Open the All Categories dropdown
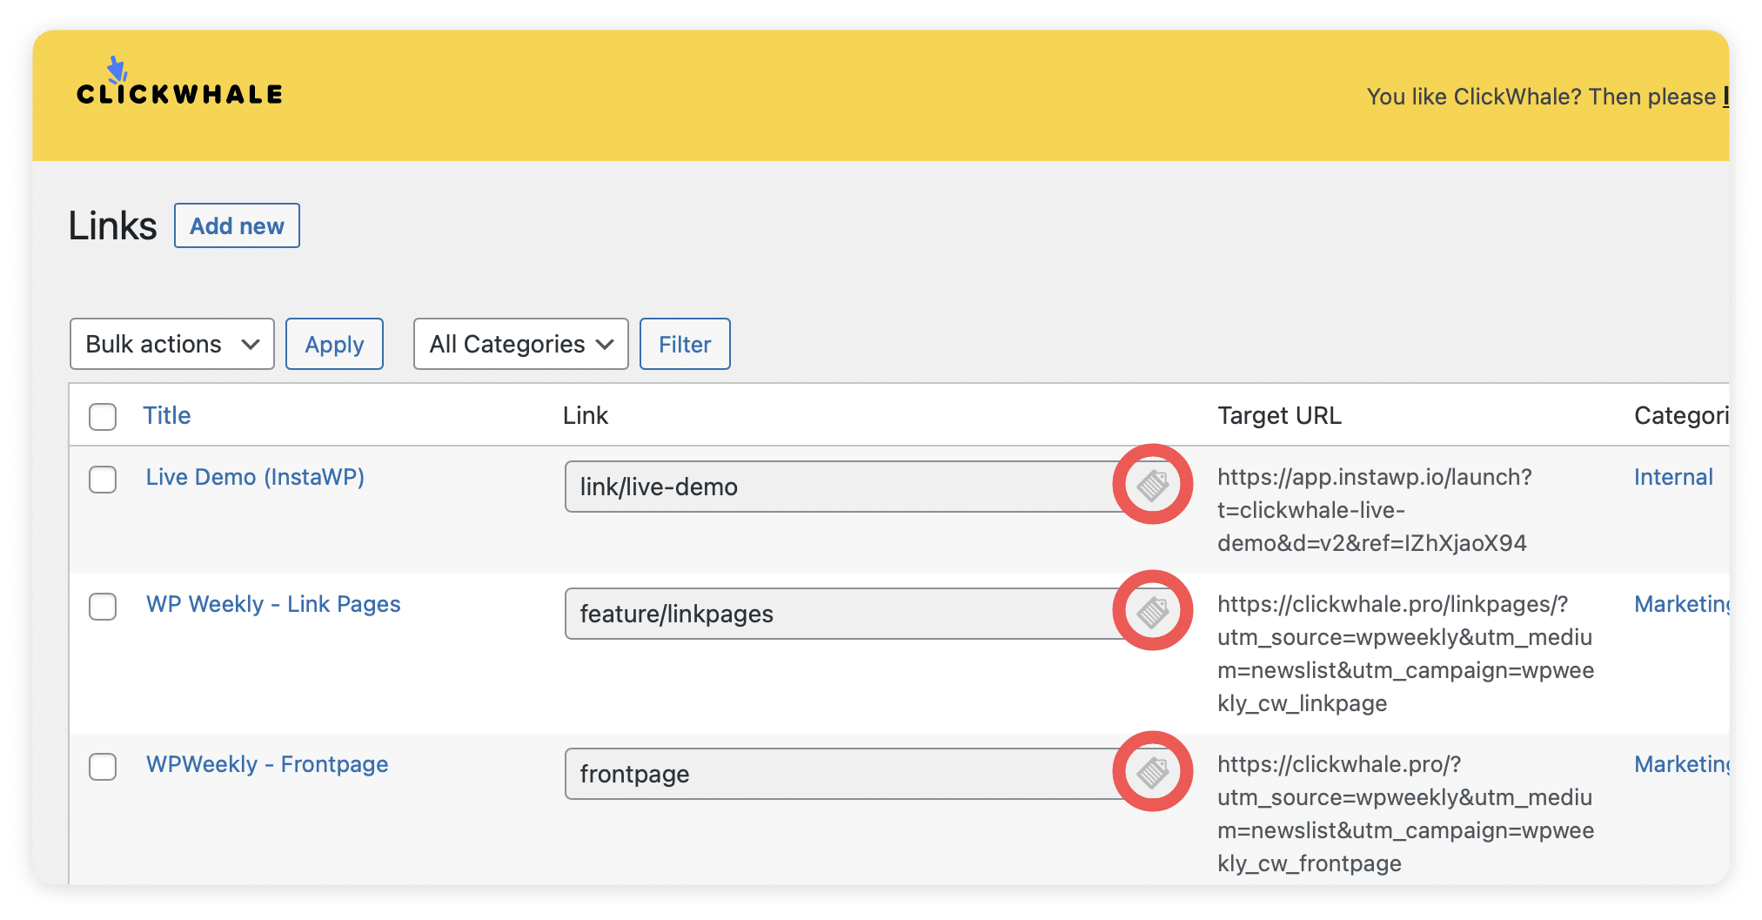 pos(521,344)
